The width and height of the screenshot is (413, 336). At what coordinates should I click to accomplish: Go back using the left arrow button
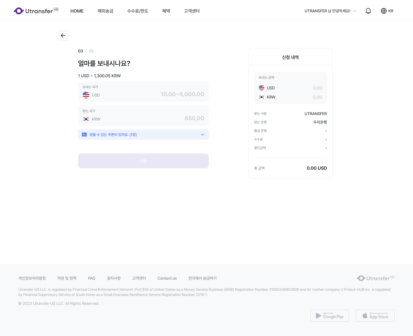63,35
